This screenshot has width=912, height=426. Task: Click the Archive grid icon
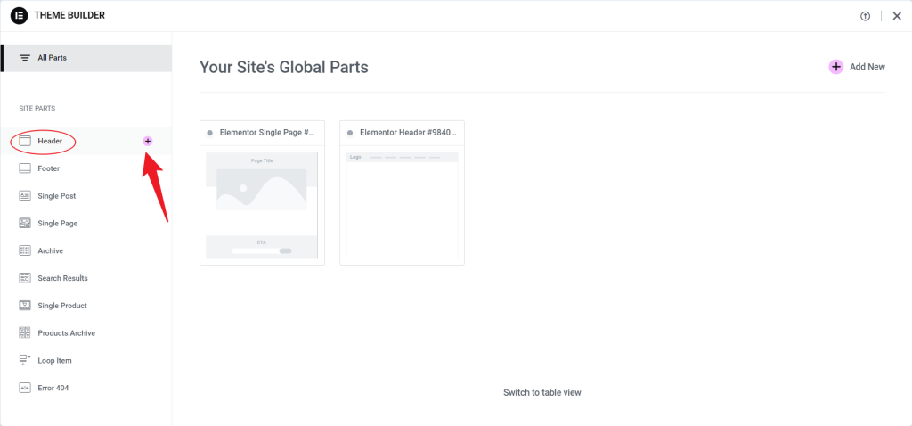pyautogui.click(x=24, y=250)
